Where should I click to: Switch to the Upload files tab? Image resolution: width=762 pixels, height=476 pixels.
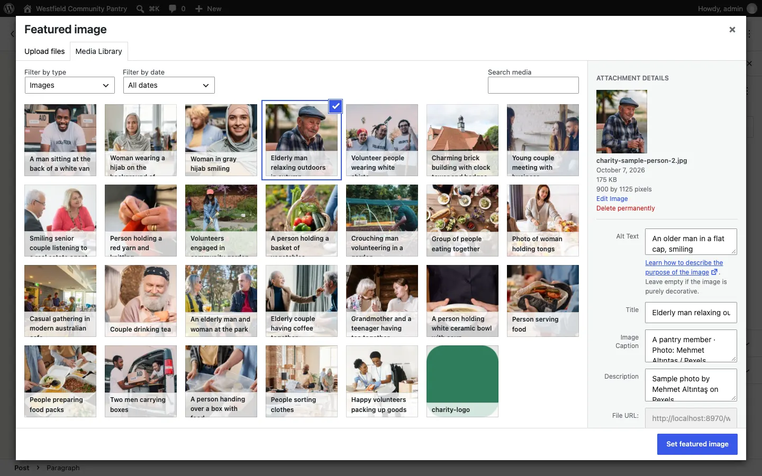pos(44,51)
